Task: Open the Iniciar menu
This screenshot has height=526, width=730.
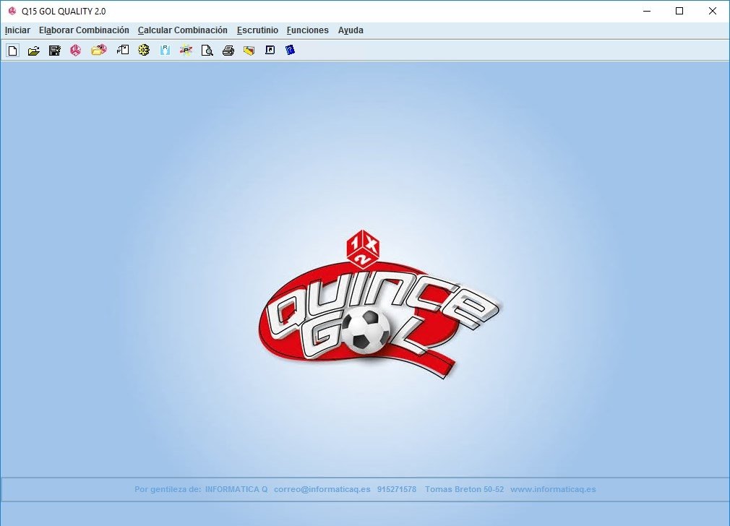Action: [x=17, y=30]
